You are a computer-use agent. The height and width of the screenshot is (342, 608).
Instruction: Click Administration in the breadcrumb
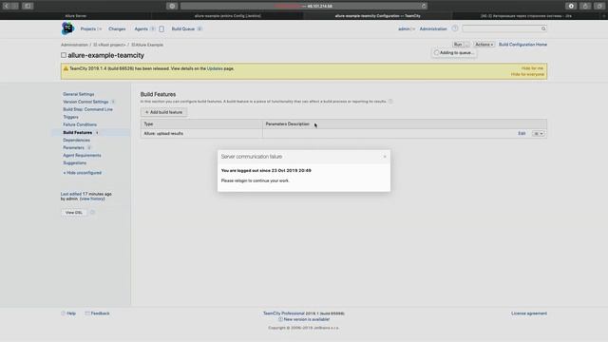pos(74,45)
